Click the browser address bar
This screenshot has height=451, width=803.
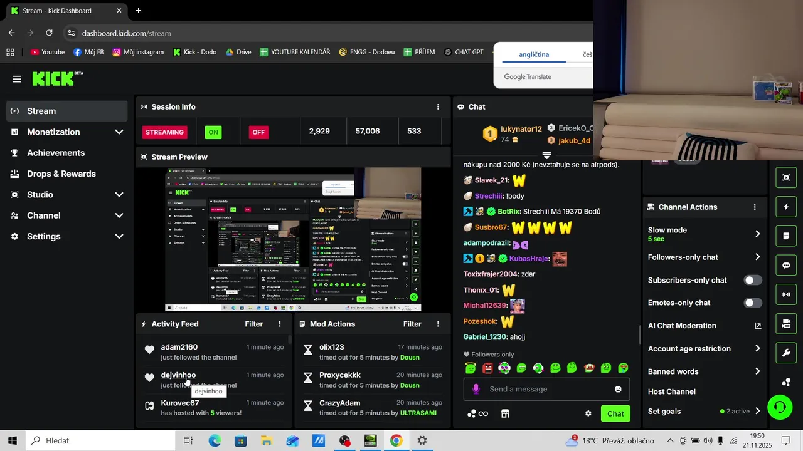326,33
